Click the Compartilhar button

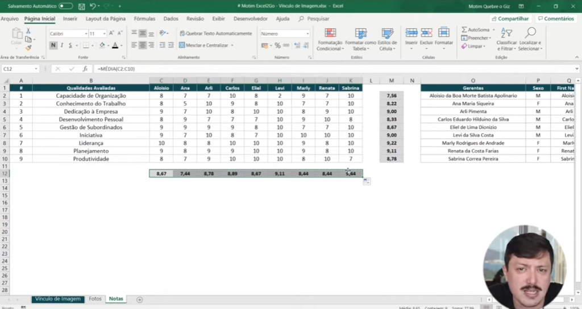pyautogui.click(x=510, y=19)
